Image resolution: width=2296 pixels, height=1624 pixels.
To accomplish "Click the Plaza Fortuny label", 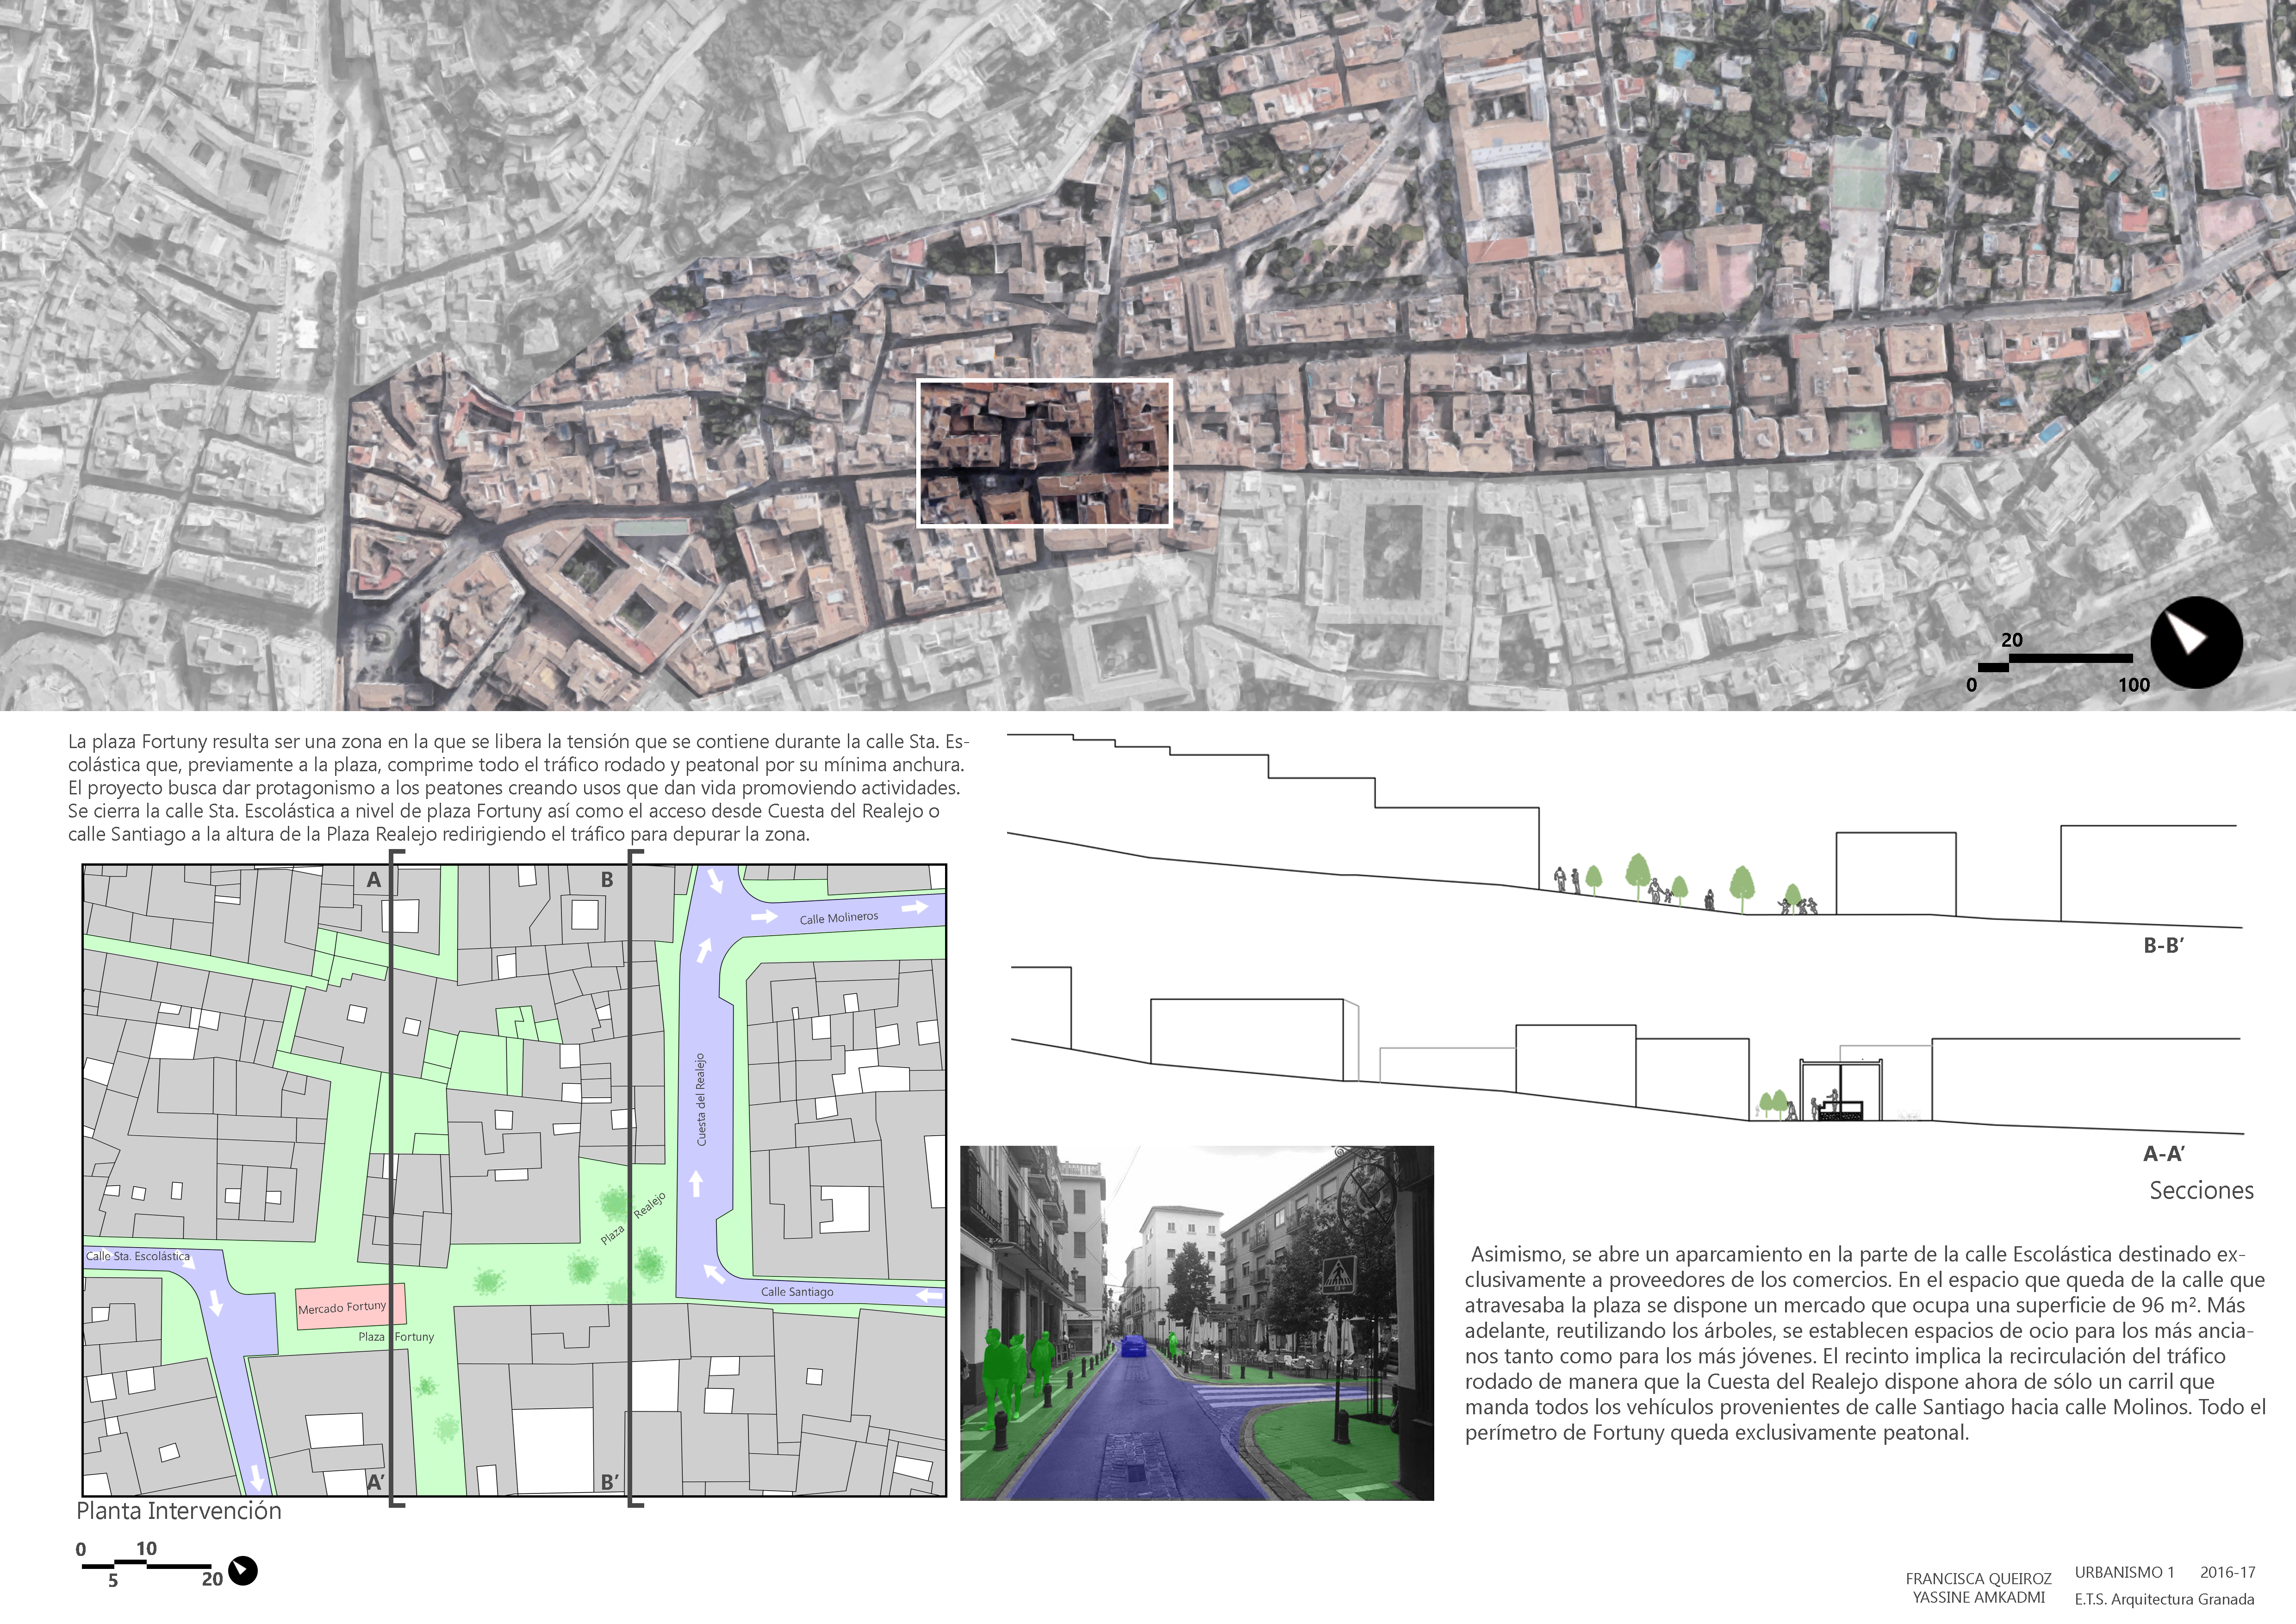I will [396, 1337].
